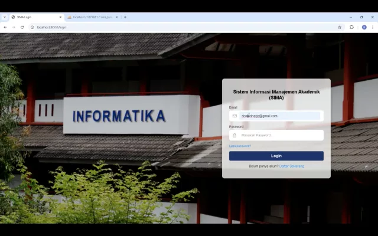Reload the login page
Viewport: 378px width, 236px height.
22,27
